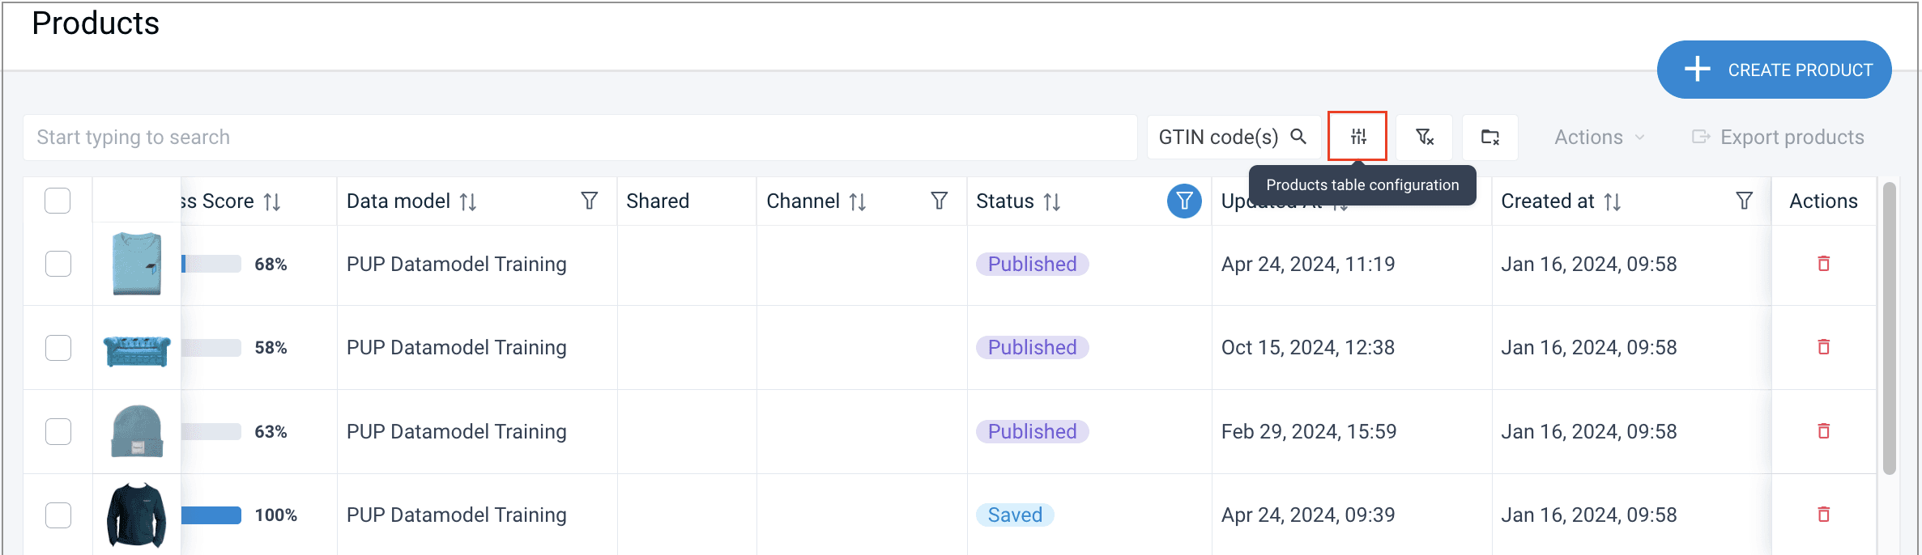The height and width of the screenshot is (555, 1922).
Task: Open the Channel column filter
Action: coord(939,201)
